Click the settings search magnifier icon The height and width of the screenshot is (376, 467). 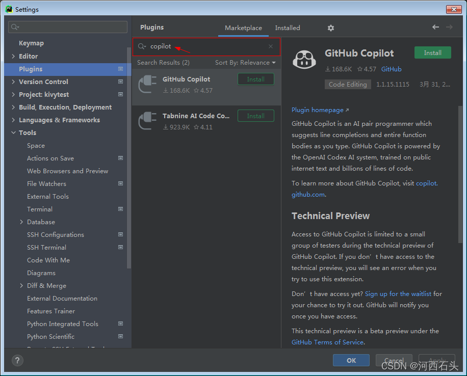[15, 27]
